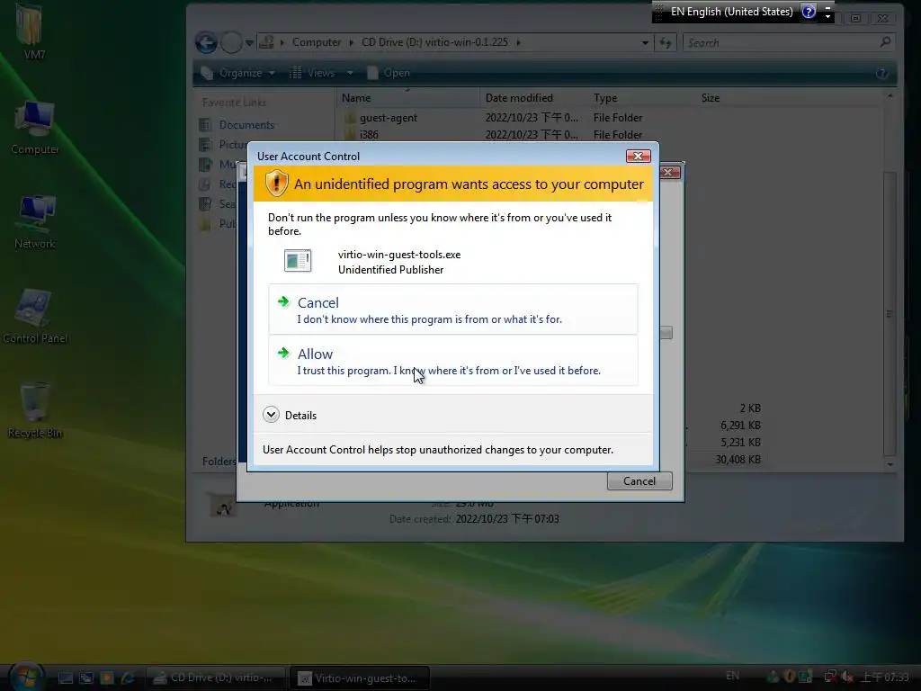
Task: Open the Organize menu
Action: tap(237, 73)
